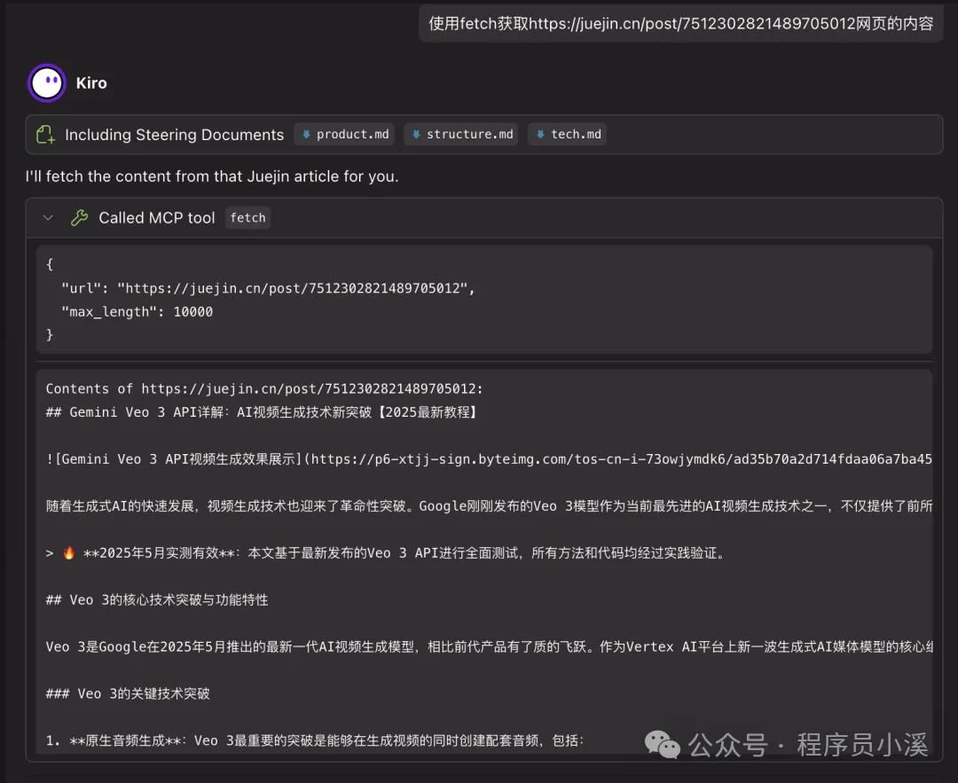
Task: Click the fire emoji in the article text
Action: pos(67,553)
